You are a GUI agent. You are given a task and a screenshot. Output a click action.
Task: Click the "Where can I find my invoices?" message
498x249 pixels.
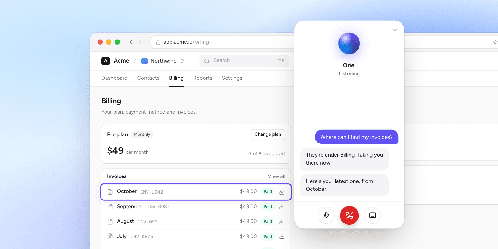pos(356,137)
